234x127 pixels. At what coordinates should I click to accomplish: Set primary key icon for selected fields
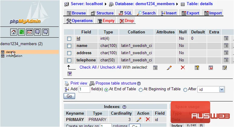[x=197, y=68]
